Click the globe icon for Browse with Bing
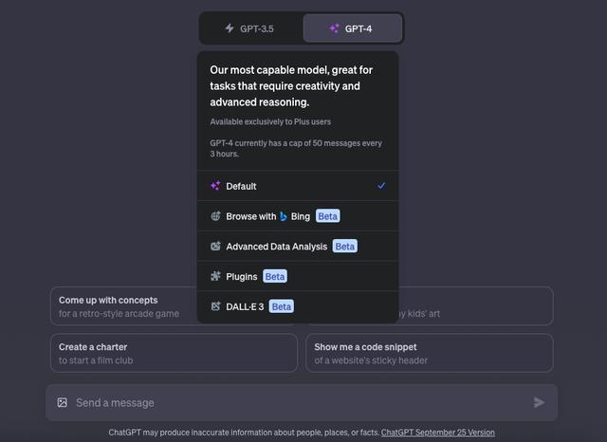The image size is (607, 442). click(215, 216)
